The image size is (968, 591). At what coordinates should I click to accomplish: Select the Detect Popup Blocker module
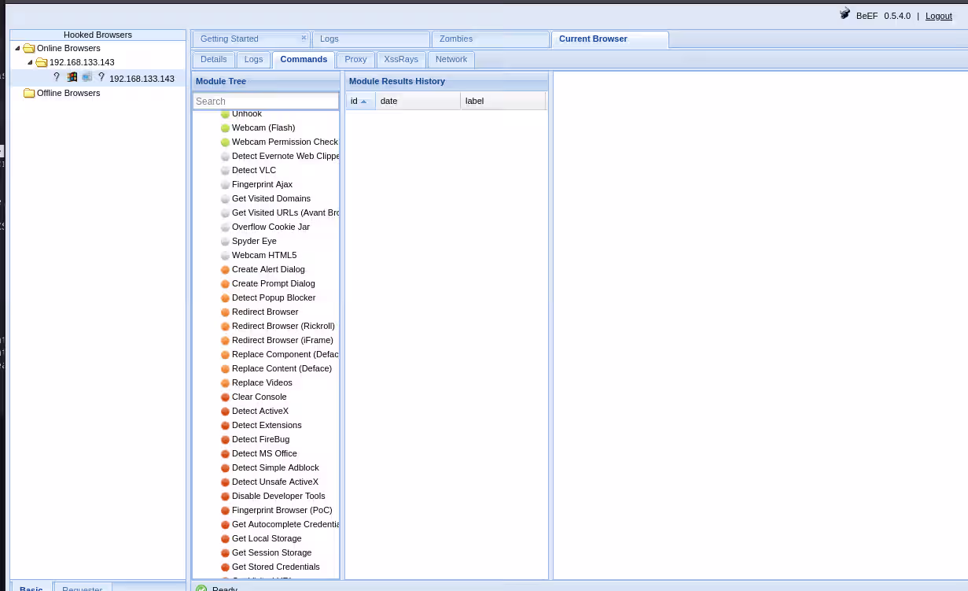(x=273, y=297)
